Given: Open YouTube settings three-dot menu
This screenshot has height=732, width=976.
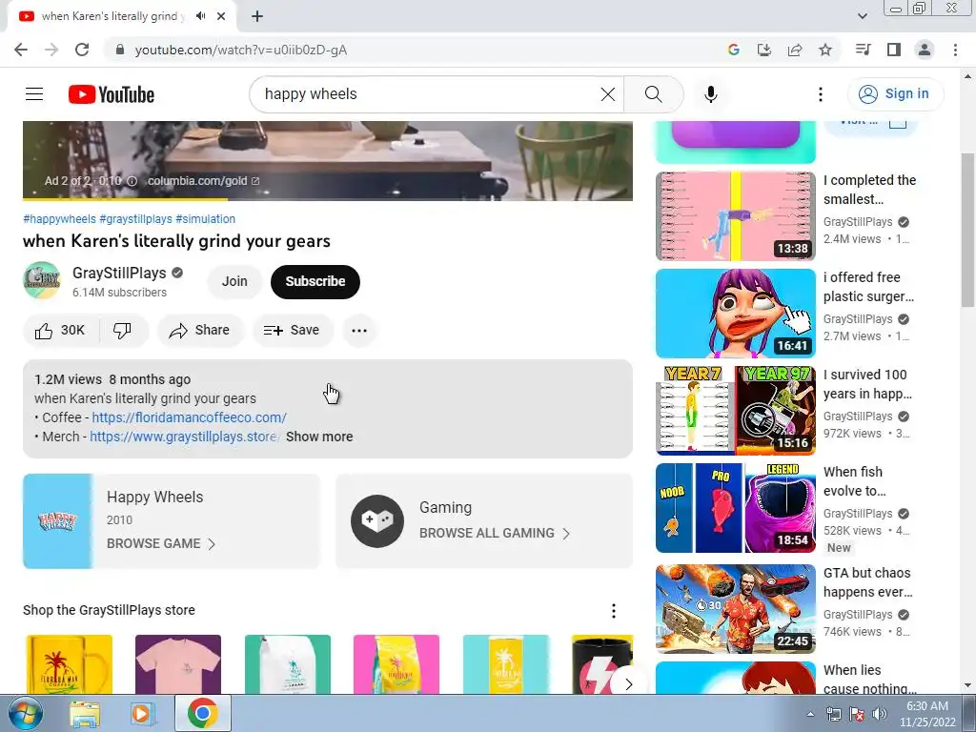Looking at the screenshot, I should point(821,94).
